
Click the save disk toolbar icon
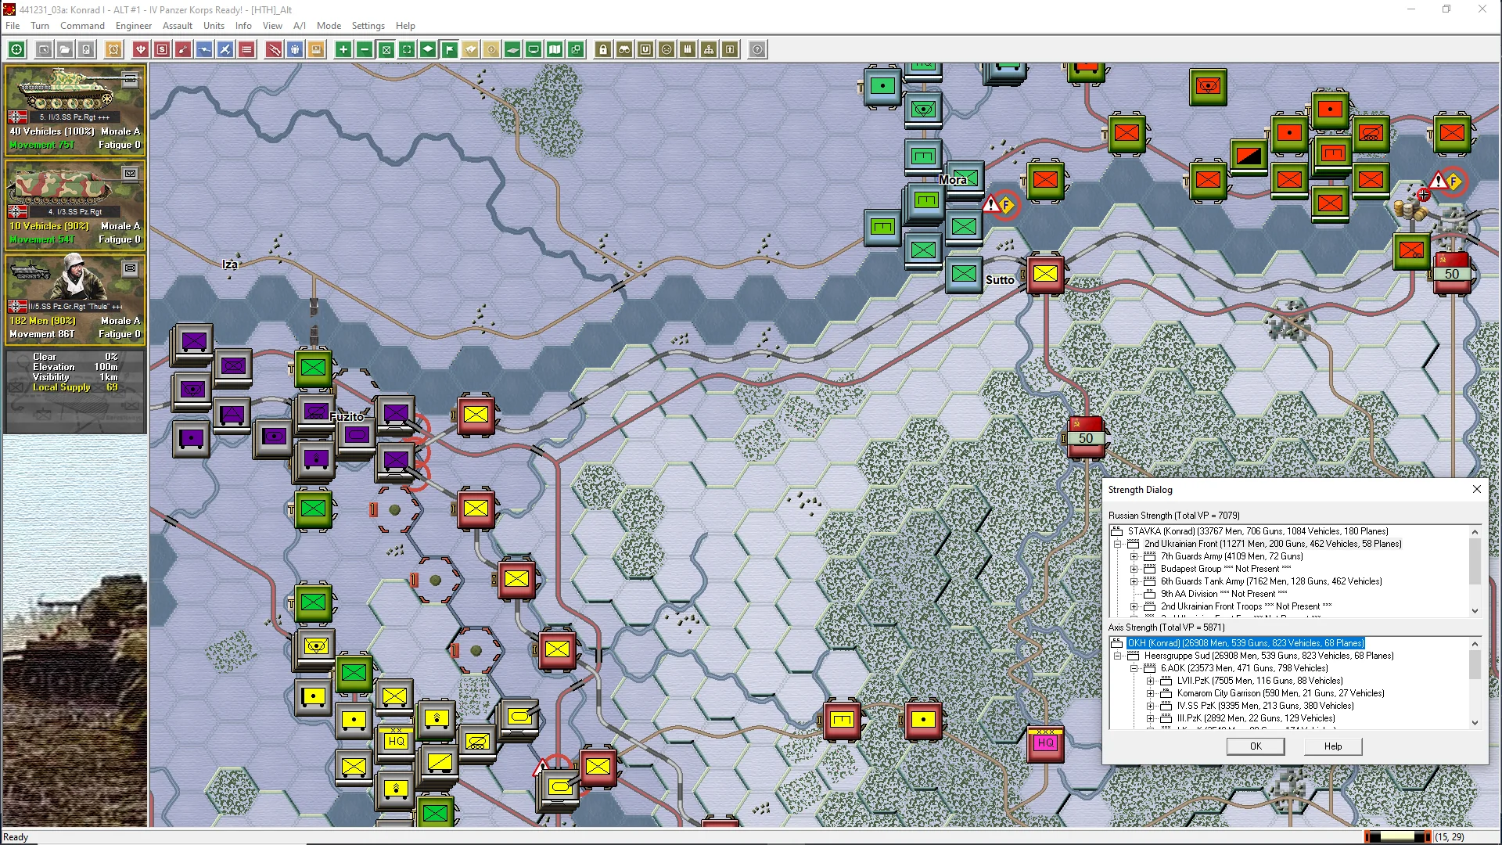coord(86,49)
